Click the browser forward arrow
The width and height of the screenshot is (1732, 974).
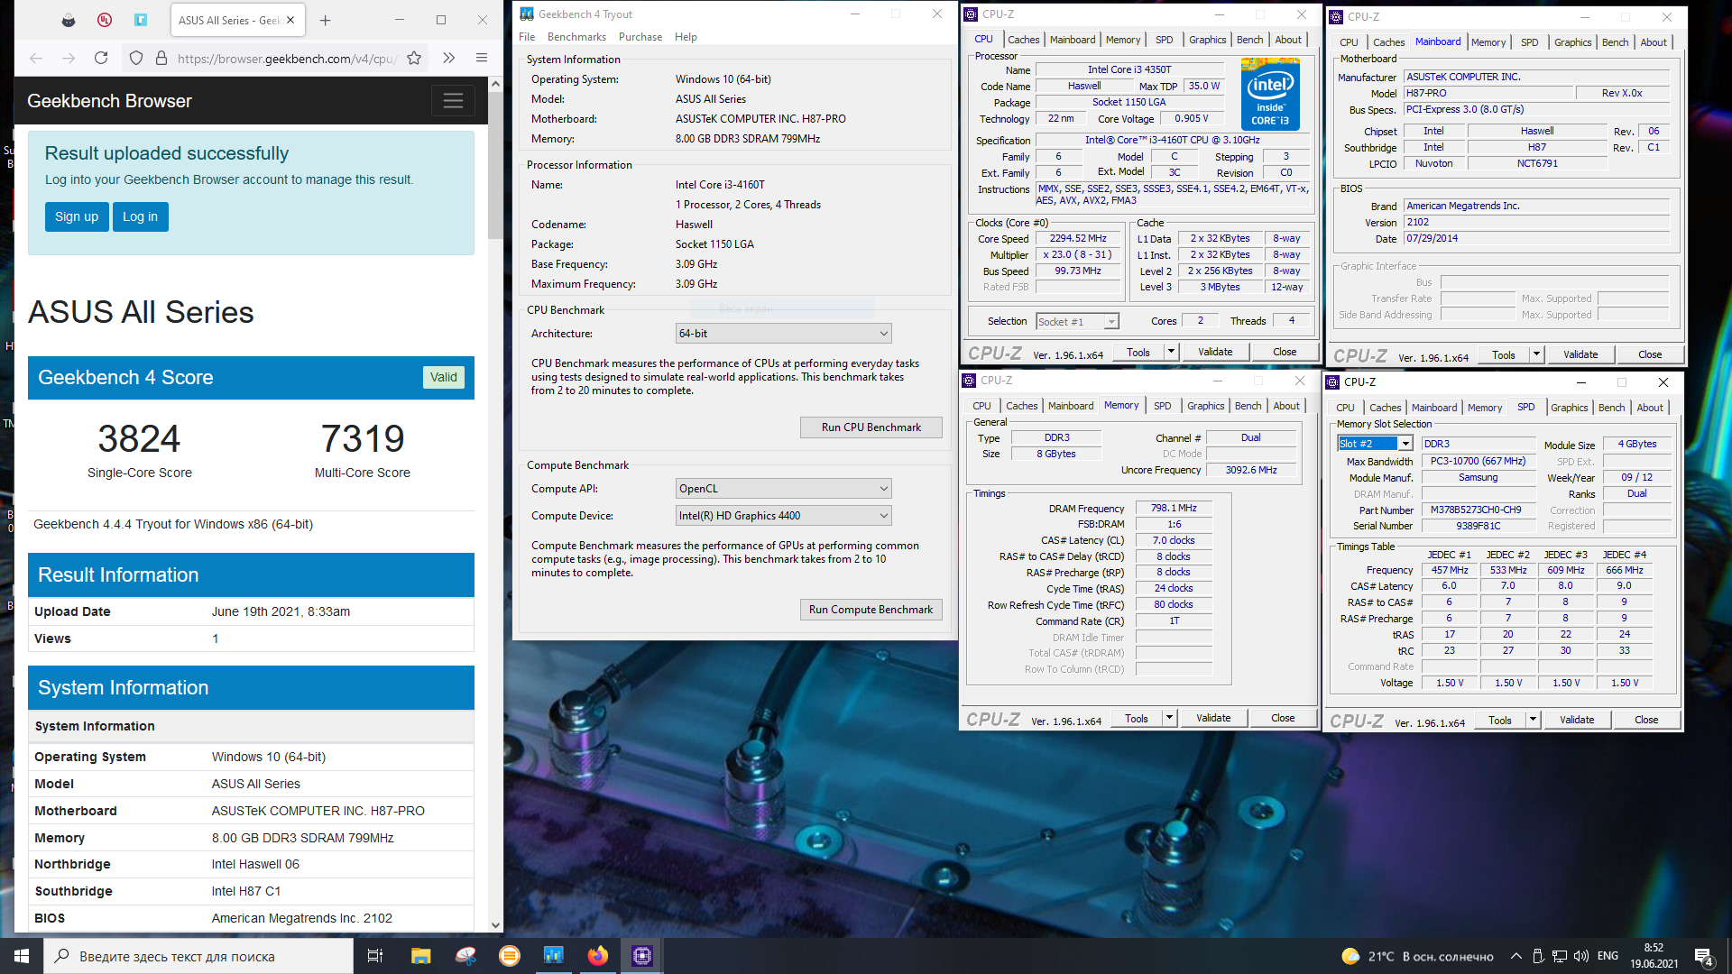click(69, 59)
